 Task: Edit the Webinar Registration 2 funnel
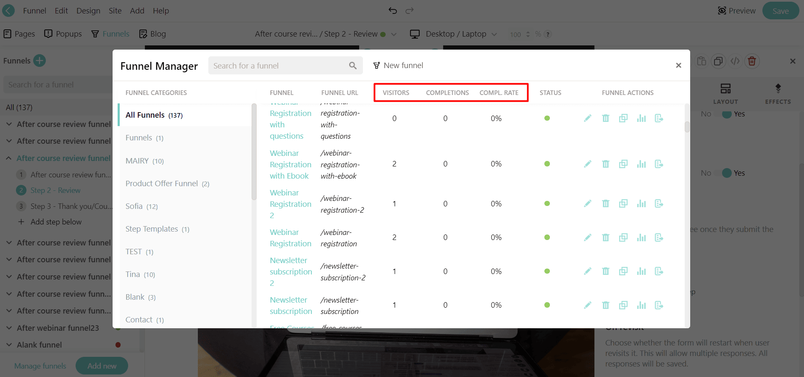pos(588,203)
